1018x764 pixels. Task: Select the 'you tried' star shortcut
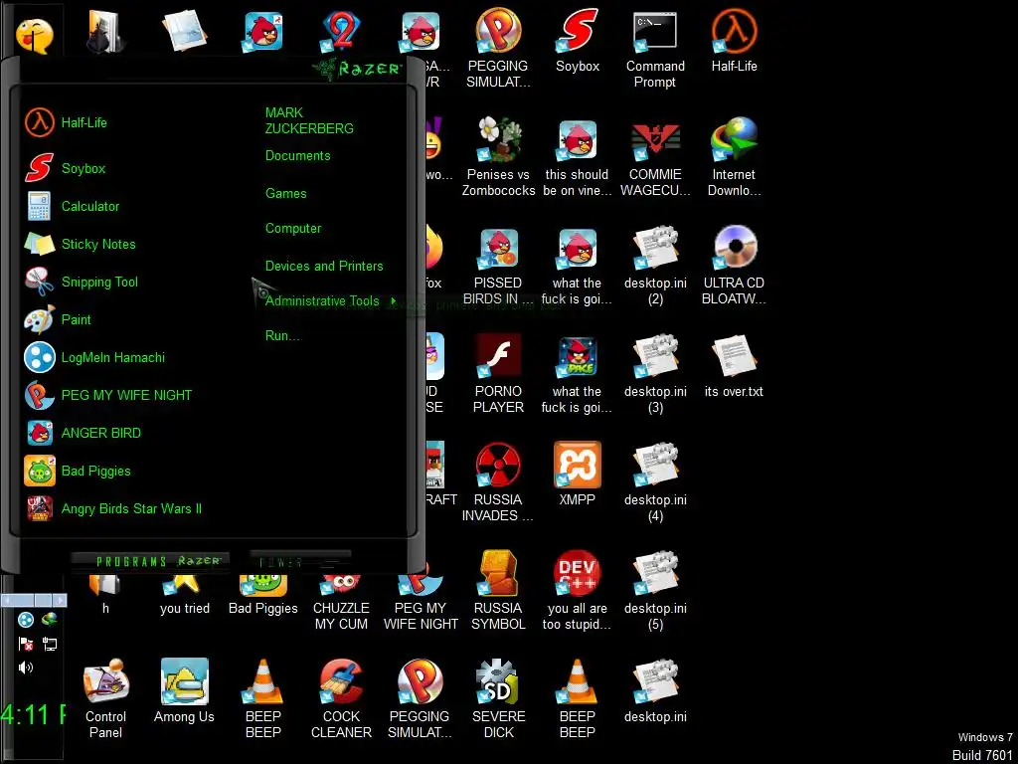click(184, 596)
